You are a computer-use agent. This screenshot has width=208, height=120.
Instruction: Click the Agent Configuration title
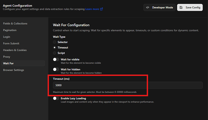tap(17, 5)
